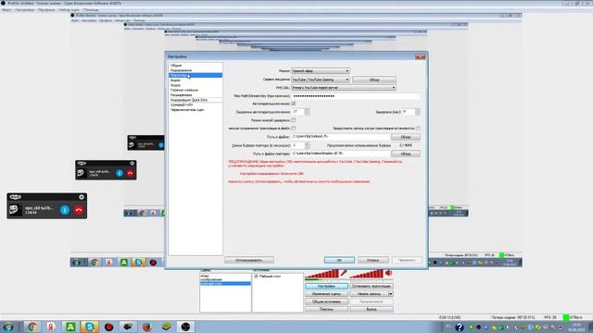593x333 pixels.
Task: Click the file path input field
Action: tap(341, 137)
